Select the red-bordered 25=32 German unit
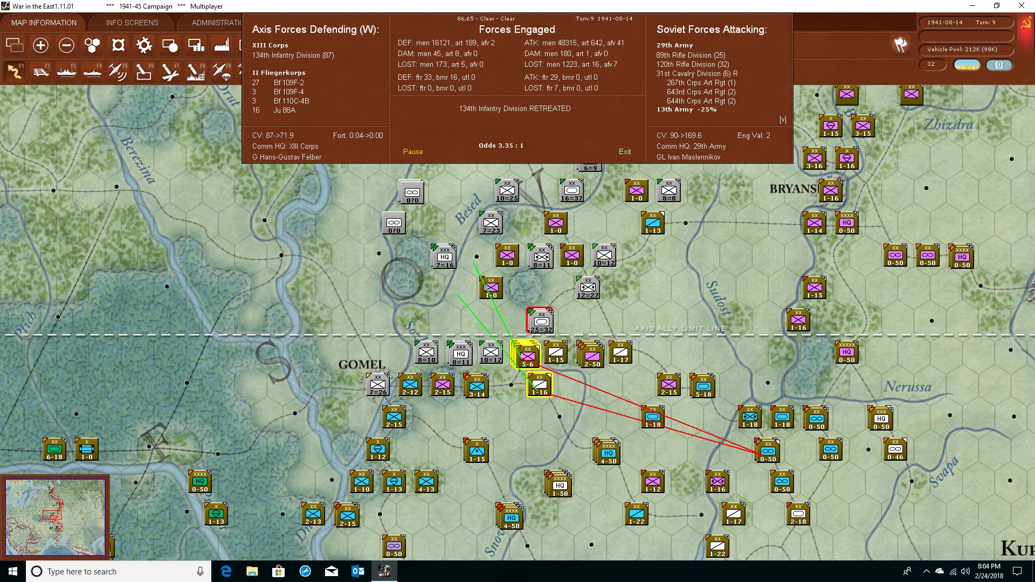The width and height of the screenshot is (1035, 582). 541,321
